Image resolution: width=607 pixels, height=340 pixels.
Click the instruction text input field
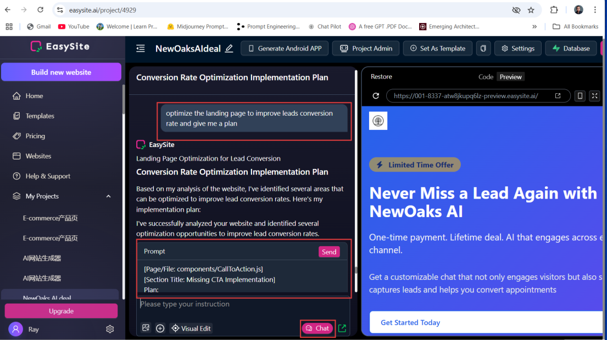pyautogui.click(x=242, y=304)
